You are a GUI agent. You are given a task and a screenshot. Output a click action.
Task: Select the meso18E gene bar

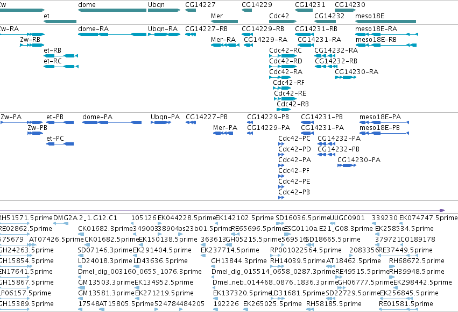point(385,21)
